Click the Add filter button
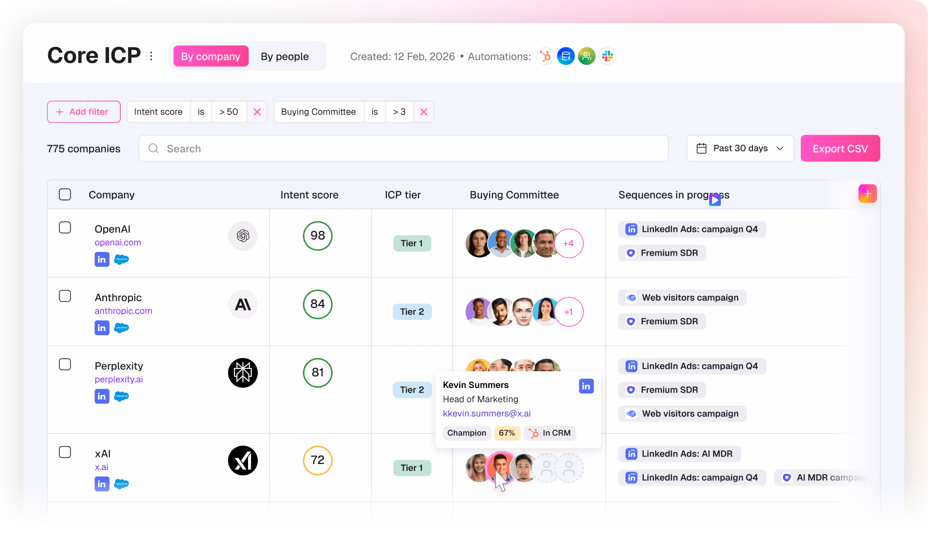This screenshot has height=536, width=928. [84, 111]
